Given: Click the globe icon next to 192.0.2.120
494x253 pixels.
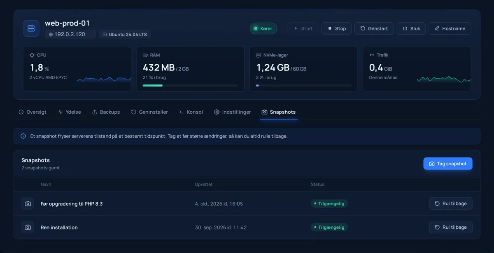Looking at the screenshot, I should (x=51, y=35).
